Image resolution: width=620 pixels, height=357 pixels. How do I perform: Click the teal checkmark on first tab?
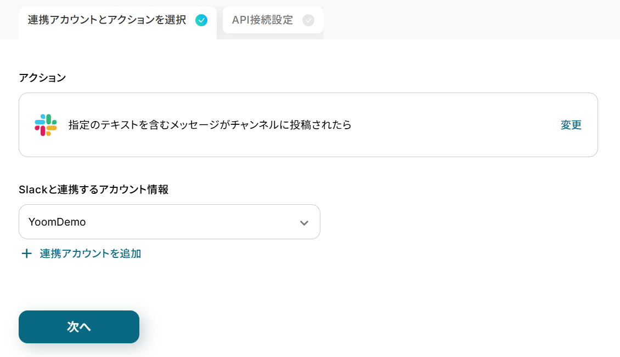pyautogui.click(x=201, y=21)
